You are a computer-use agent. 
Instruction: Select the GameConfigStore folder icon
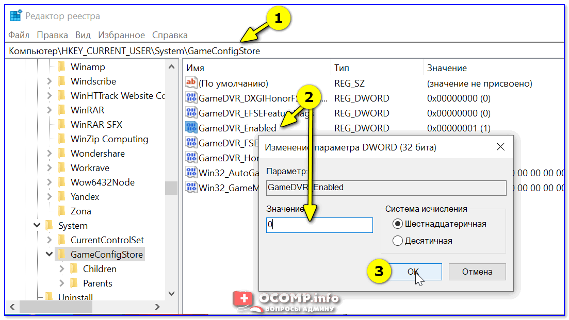(x=62, y=255)
